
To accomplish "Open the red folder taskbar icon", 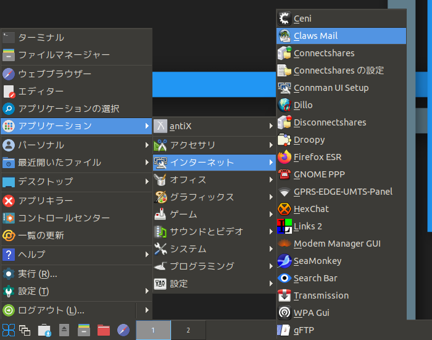I will (x=104, y=330).
